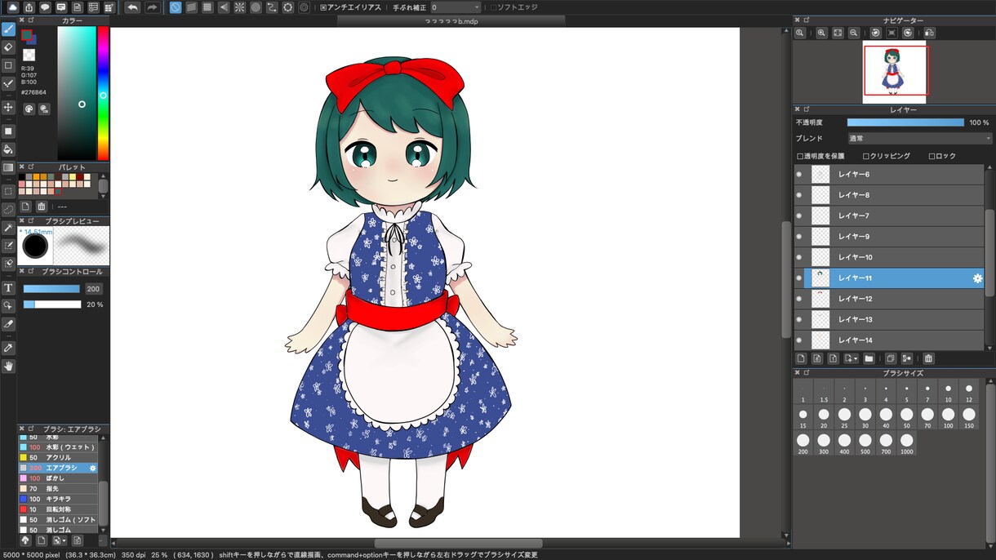Image resolution: width=996 pixels, height=560 pixels.
Task: Select the Text tool
Action: tap(8, 287)
